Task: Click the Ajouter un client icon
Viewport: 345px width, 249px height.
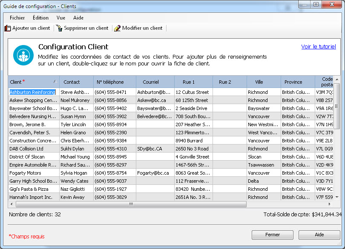Action: (7, 28)
